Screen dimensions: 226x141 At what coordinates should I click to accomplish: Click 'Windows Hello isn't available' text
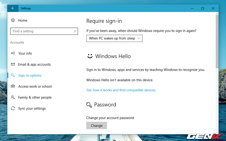tap(120, 80)
